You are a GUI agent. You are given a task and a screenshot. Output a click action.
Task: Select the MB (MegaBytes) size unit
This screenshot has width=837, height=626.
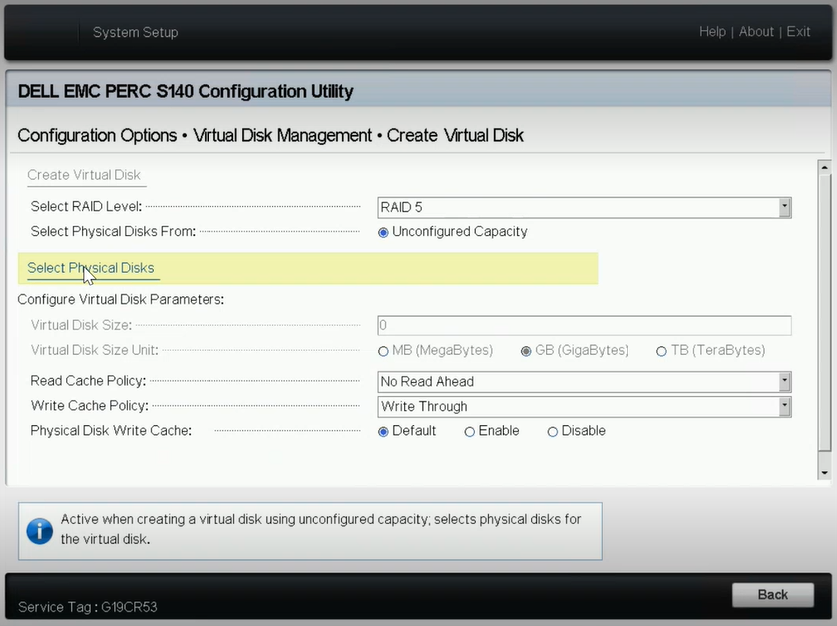click(x=383, y=351)
